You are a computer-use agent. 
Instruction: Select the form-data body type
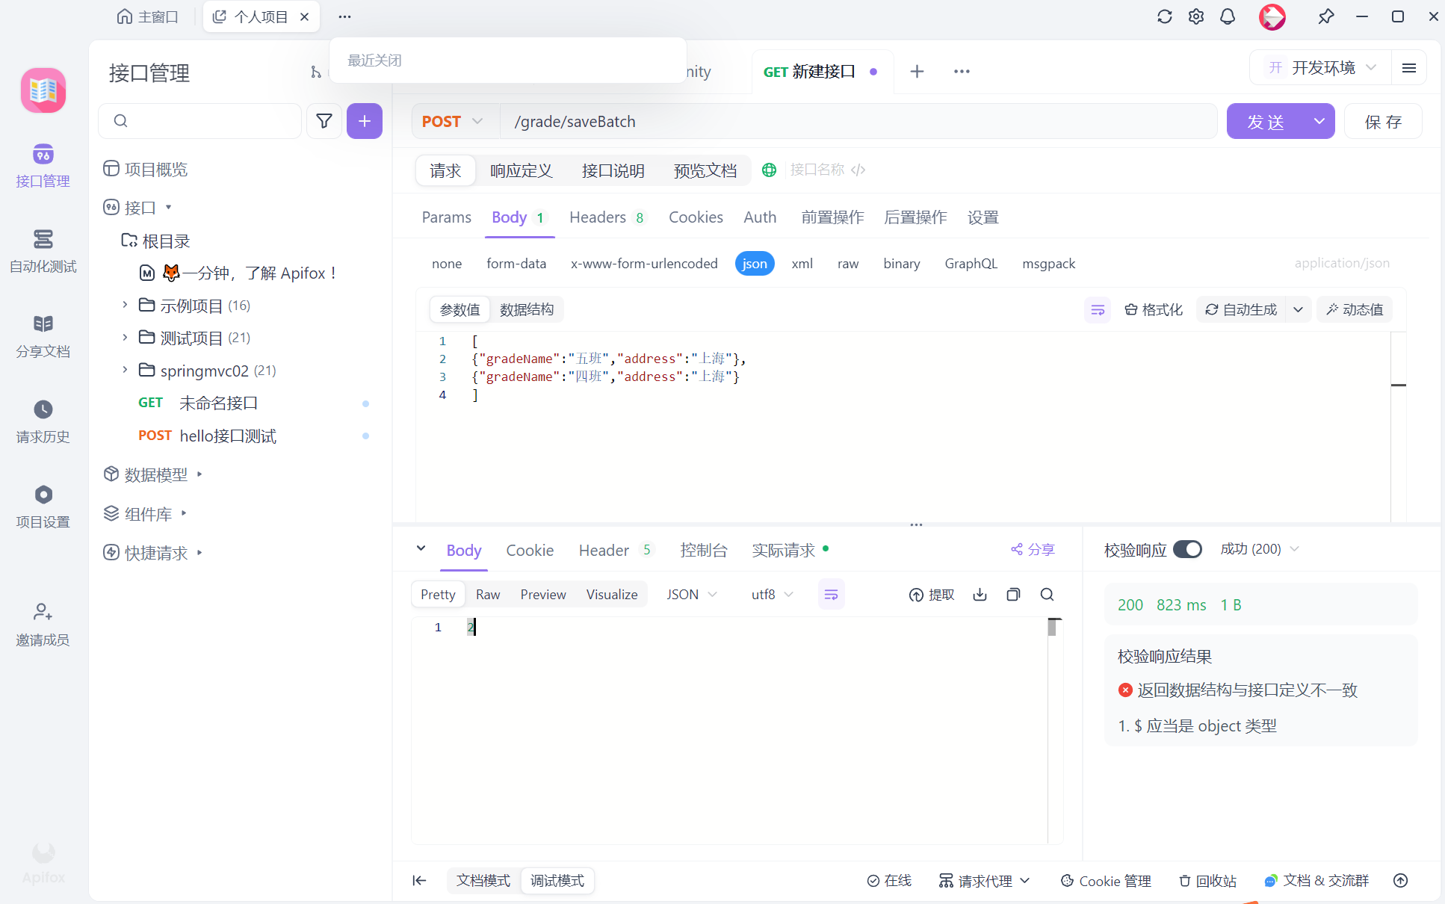pyautogui.click(x=516, y=264)
